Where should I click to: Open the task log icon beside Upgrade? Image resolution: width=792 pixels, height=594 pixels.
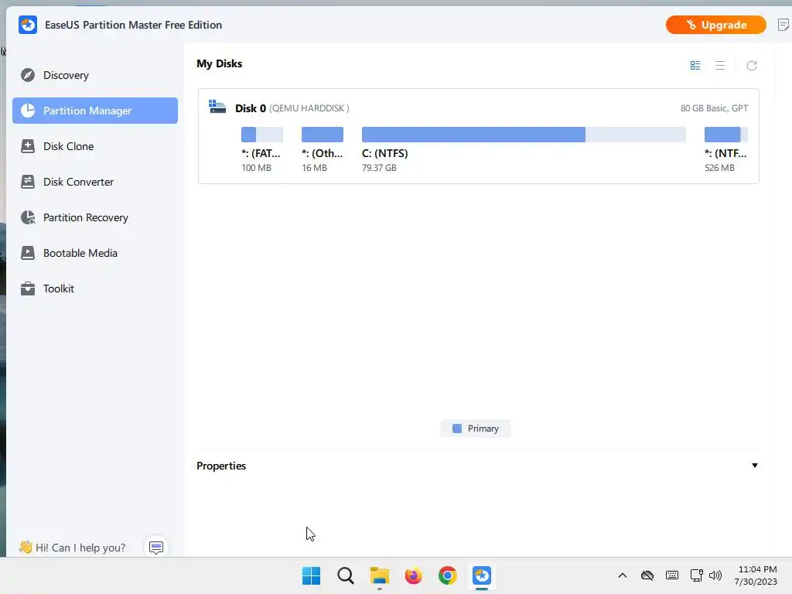point(783,25)
